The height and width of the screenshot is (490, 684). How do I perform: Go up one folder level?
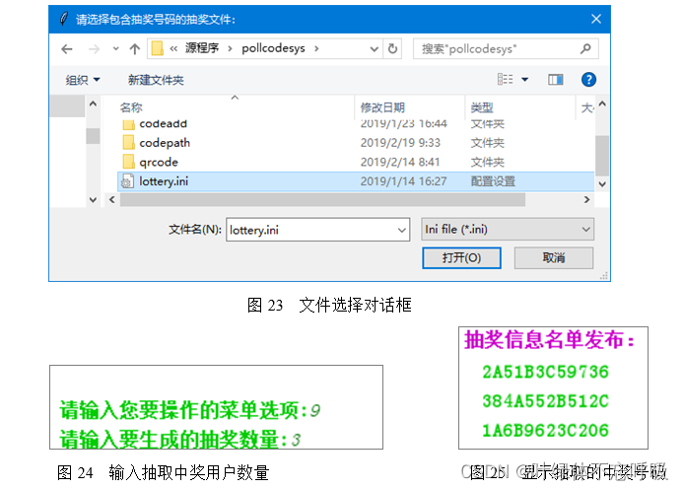coord(135,49)
